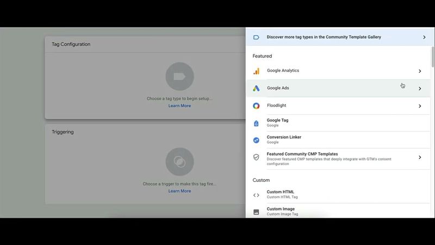Click the Conversion Linker icon
435x245 pixels.
pyautogui.click(x=256, y=140)
